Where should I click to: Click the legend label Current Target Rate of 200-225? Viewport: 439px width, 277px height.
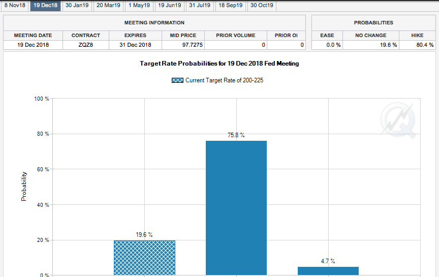point(224,80)
